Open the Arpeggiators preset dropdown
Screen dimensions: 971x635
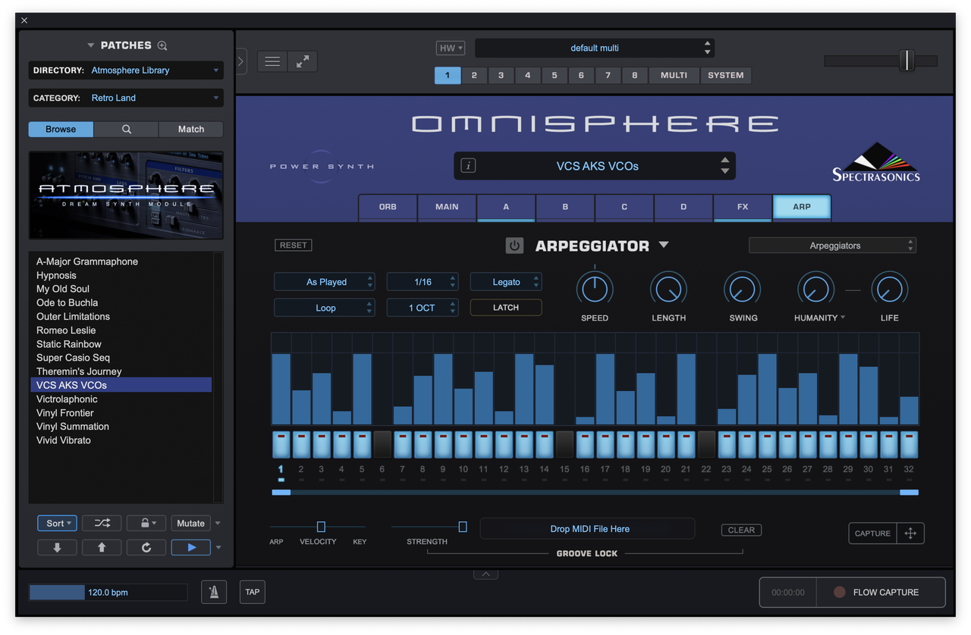[832, 246]
